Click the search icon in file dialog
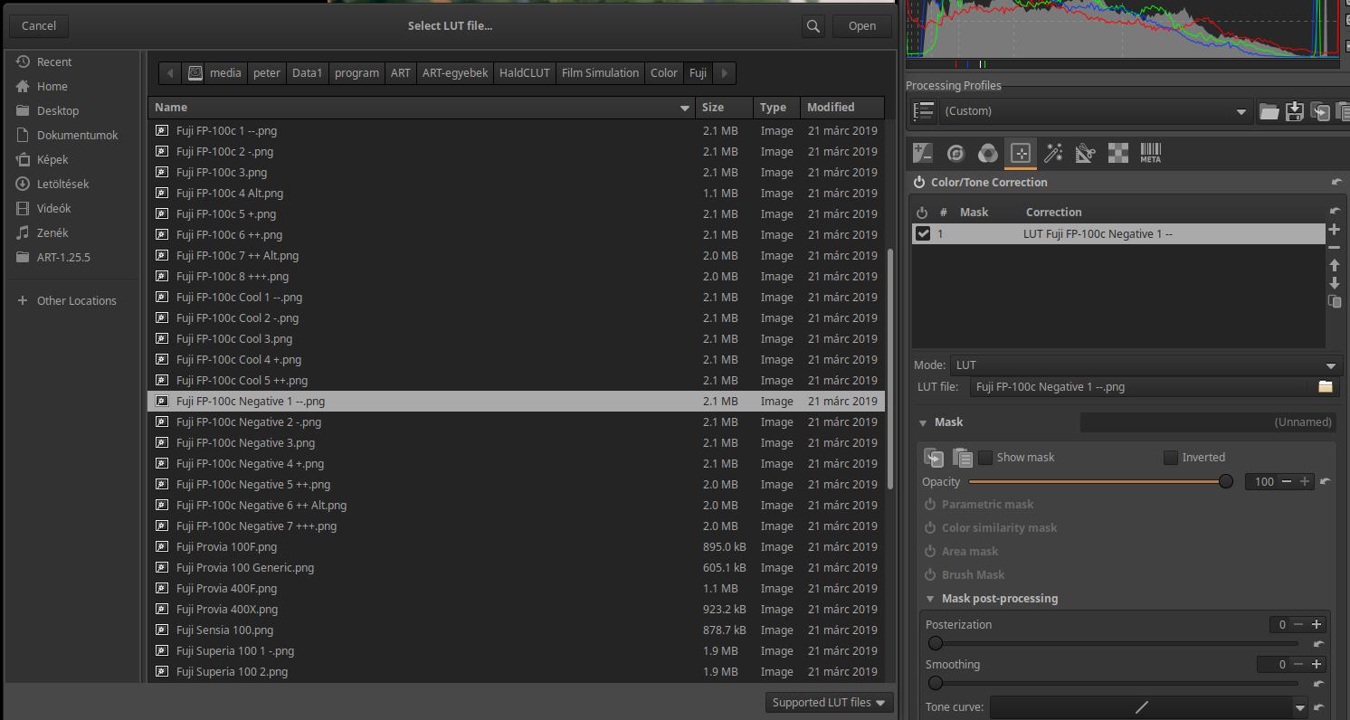This screenshot has height=720, width=1350. (x=813, y=26)
